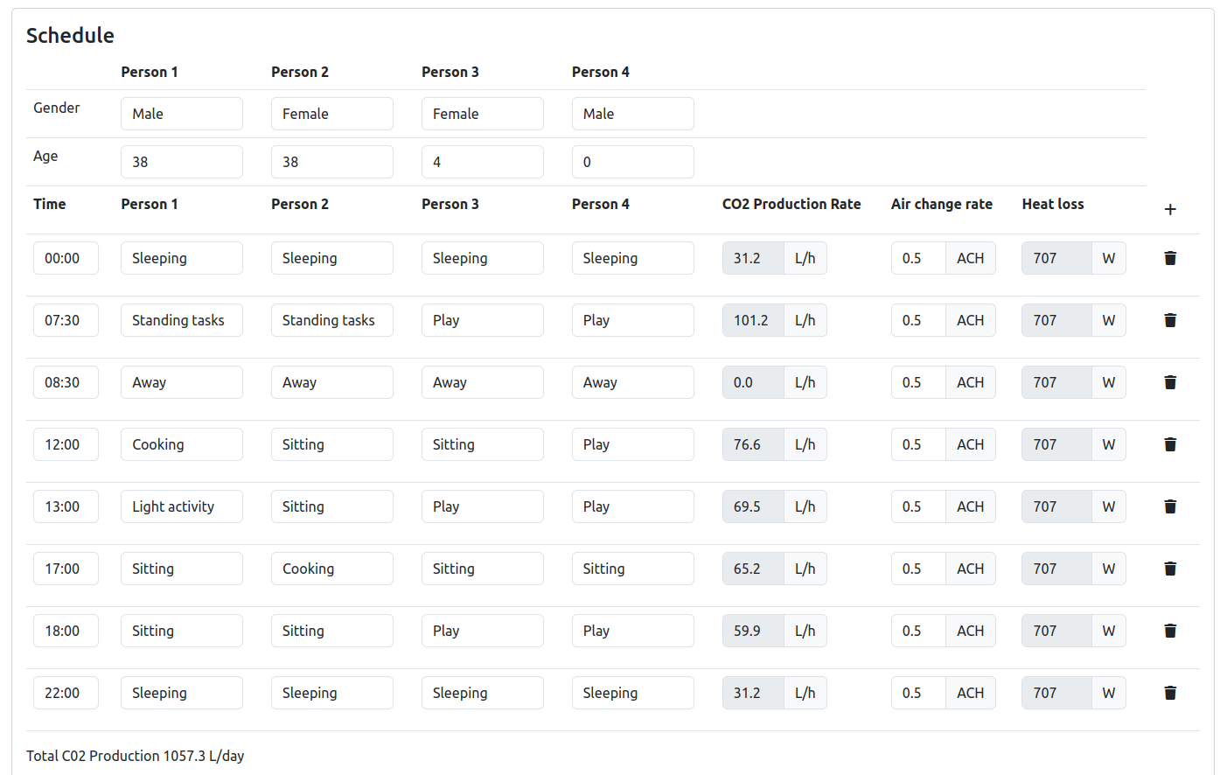Delete the 07:30 schedule row
Viewport: 1227px width, 775px height.
1170,320
